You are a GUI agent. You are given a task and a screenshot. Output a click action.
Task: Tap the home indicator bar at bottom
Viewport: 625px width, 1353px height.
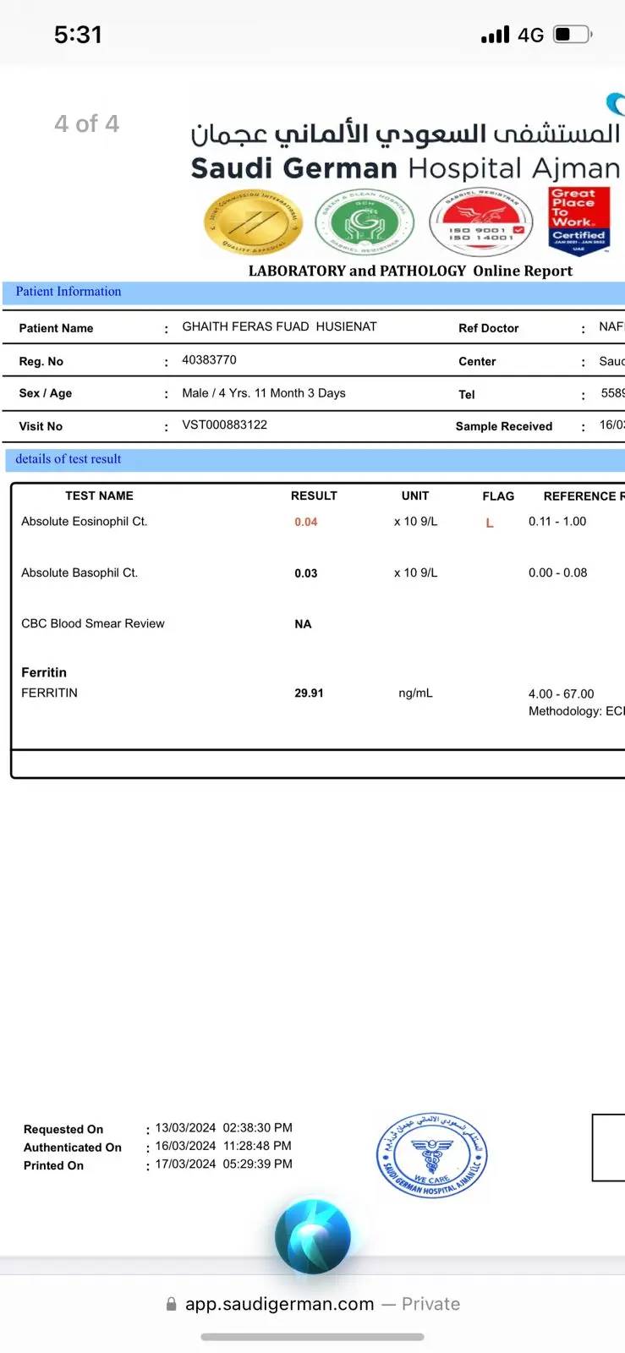click(312, 1337)
